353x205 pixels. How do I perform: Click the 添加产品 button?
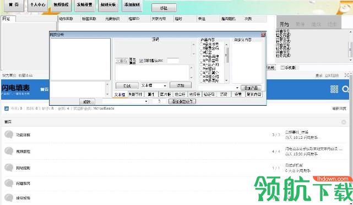pos(251,88)
